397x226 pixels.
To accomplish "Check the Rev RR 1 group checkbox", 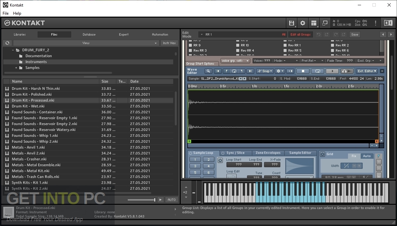I will point(285,45).
